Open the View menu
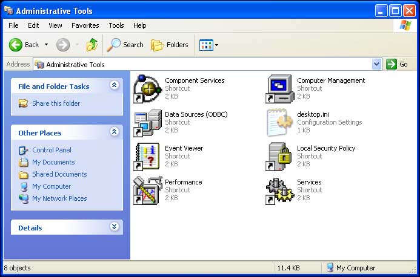The width and height of the screenshot is (420, 277). (x=55, y=25)
